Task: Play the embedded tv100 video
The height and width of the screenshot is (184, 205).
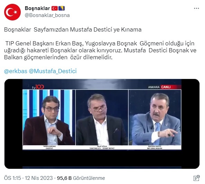Action: point(102,124)
